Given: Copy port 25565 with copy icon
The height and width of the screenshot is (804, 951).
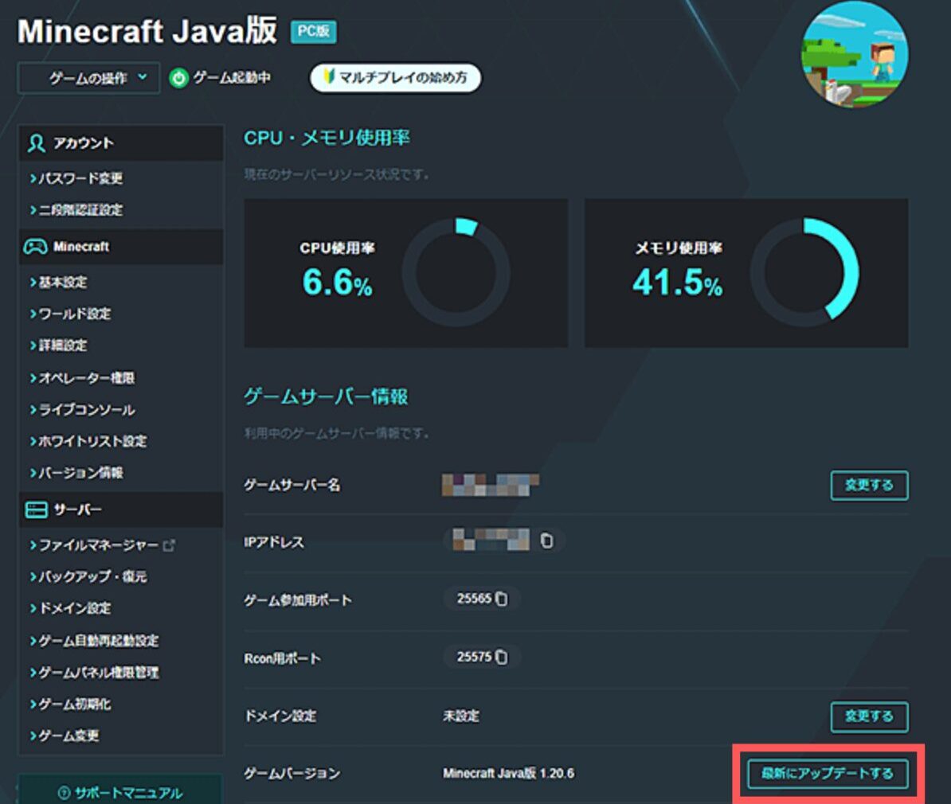Looking at the screenshot, I should pyautogui.click(x=501, y=599).
